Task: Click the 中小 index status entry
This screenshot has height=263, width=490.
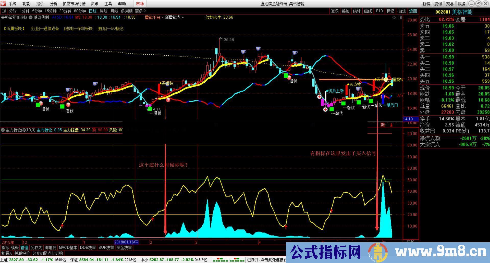Action: coord(174,260)
